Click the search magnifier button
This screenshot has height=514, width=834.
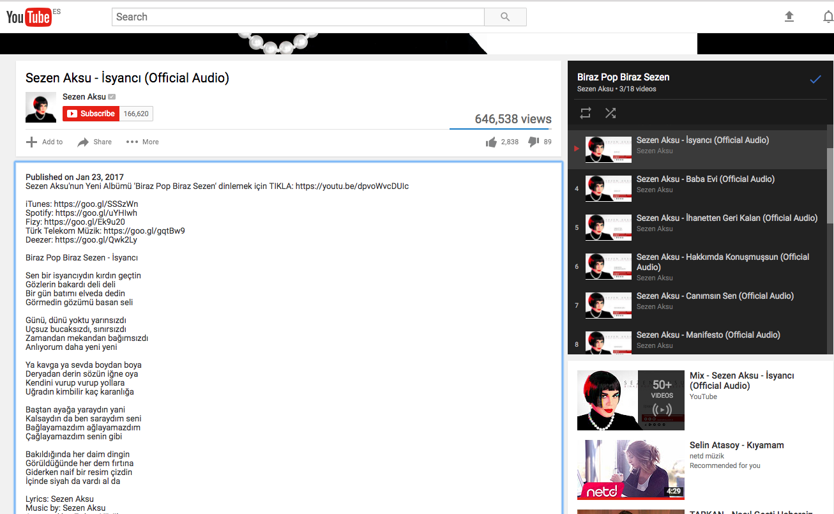(505, 17)
